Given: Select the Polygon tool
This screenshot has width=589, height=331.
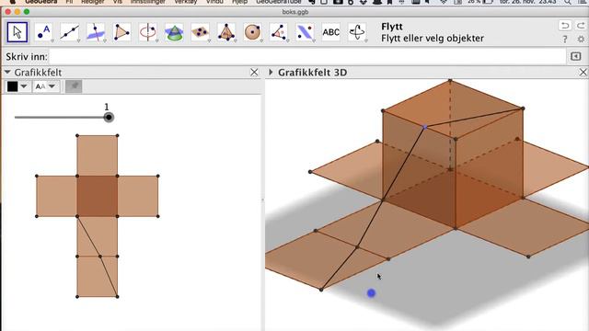Looking at the screenshot, I should [x=121, y=32].
